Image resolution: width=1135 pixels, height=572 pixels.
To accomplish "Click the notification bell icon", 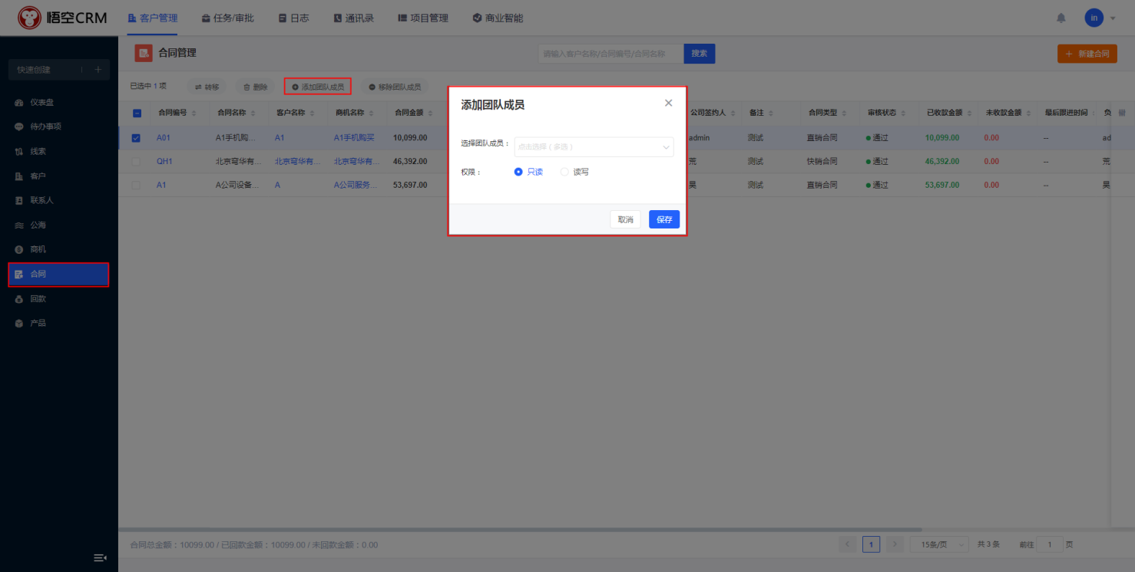I will coord(1061,18).
